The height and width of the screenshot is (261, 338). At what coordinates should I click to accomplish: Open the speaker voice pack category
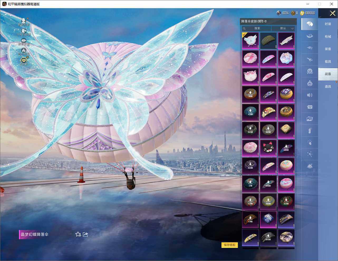310,95
